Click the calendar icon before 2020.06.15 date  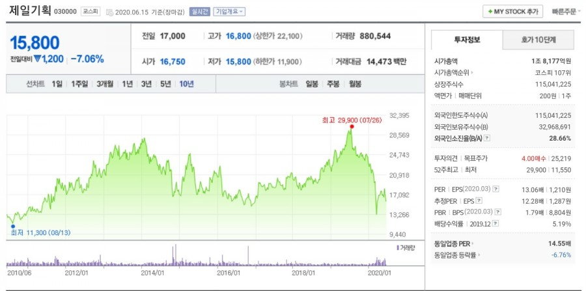click(109, 12)
